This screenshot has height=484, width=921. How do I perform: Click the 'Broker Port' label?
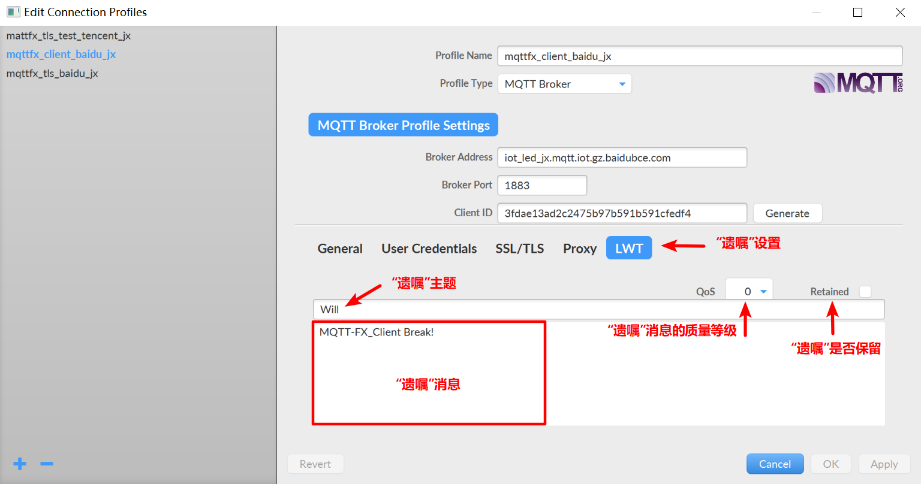(x=466, y=184)
